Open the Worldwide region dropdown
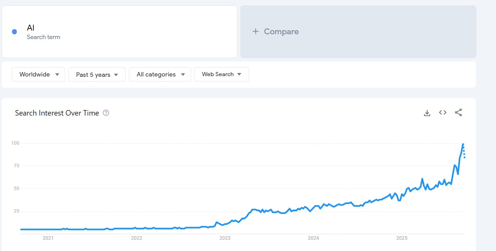The width and height of the screenshot is (496, 251). pyautogui.click(x=38, y=74)
